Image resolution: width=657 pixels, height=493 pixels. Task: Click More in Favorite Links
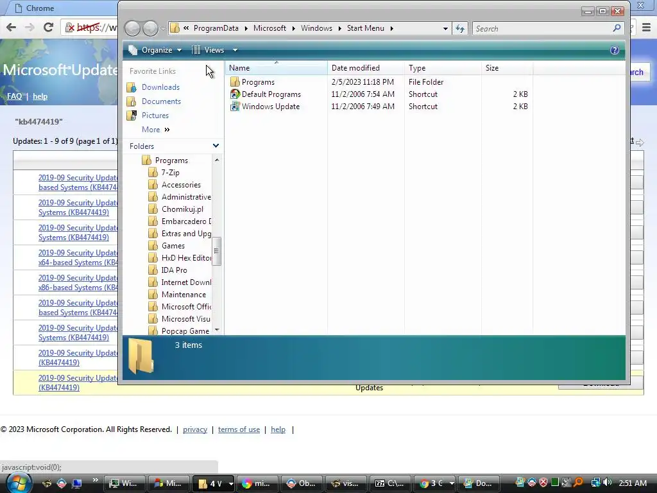click(155, 130)
